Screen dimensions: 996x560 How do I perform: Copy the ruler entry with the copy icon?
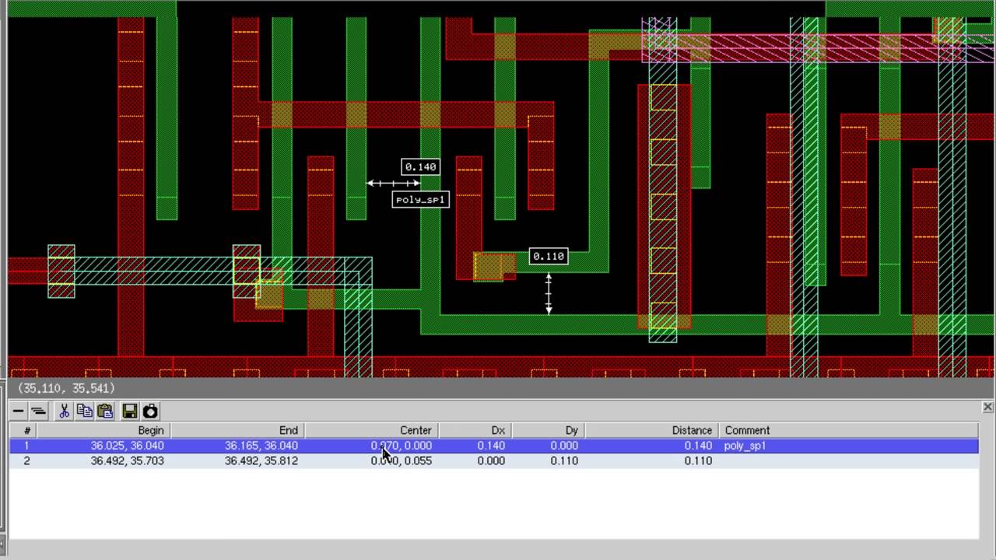(85, 411)
